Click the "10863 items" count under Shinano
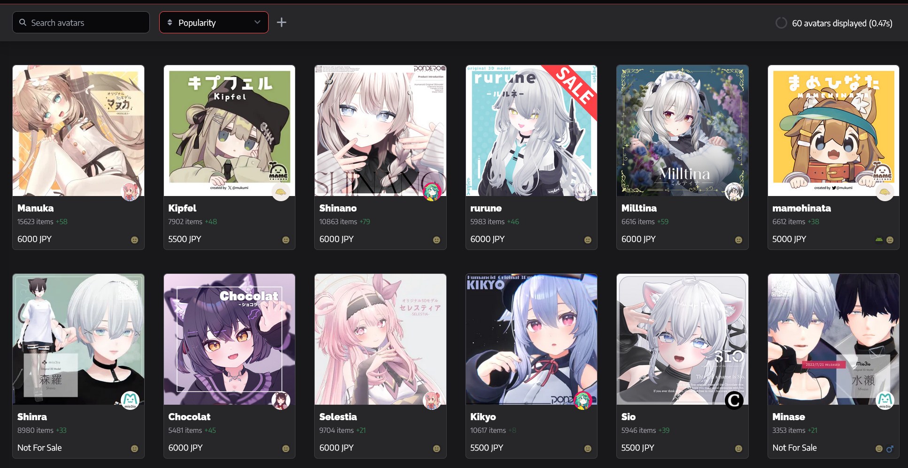 pyautogui.click(x=338, y=222)
